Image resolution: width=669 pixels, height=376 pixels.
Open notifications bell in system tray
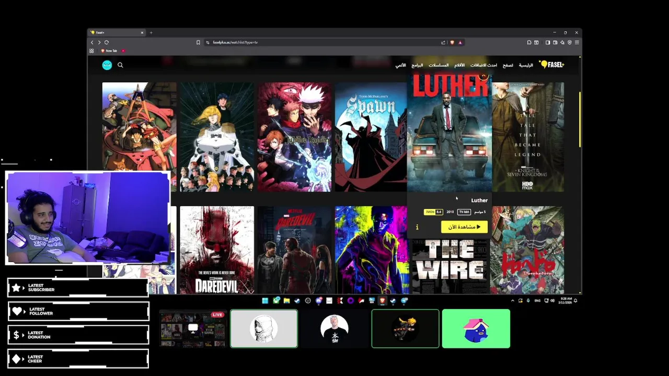point(575,300)
